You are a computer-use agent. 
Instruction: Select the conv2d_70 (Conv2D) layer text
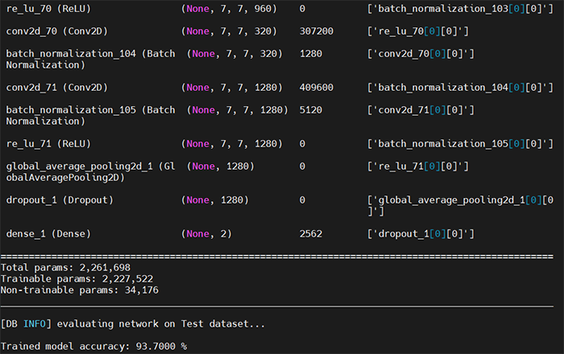[x=56, y=31]
